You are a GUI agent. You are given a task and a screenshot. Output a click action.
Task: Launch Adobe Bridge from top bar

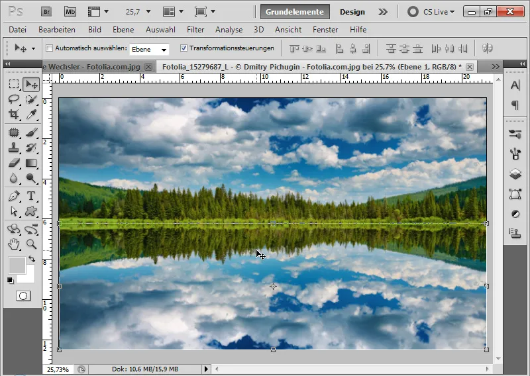pyautogui.click(x=46, y=12)
